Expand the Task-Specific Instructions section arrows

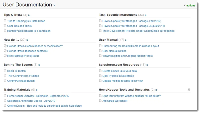146,15
